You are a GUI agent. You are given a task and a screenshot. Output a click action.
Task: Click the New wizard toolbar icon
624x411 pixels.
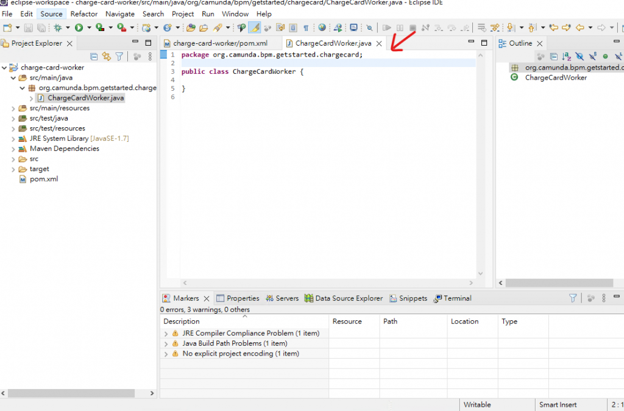[x=7, y=28]
